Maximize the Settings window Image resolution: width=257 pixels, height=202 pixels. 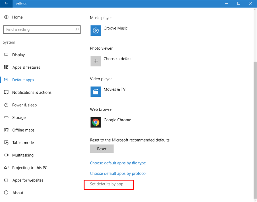pyautogui.click(x=239, y=3)
